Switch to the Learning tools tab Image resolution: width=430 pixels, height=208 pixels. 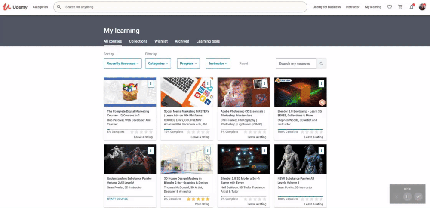(208, 41)
